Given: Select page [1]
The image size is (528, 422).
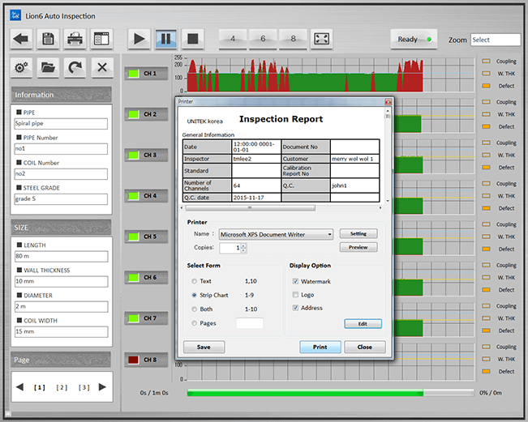Looking at the screenshot, I should (40, 387).
